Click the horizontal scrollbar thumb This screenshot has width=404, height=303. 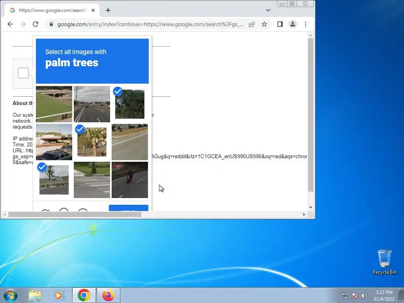[x=75, y=214]
